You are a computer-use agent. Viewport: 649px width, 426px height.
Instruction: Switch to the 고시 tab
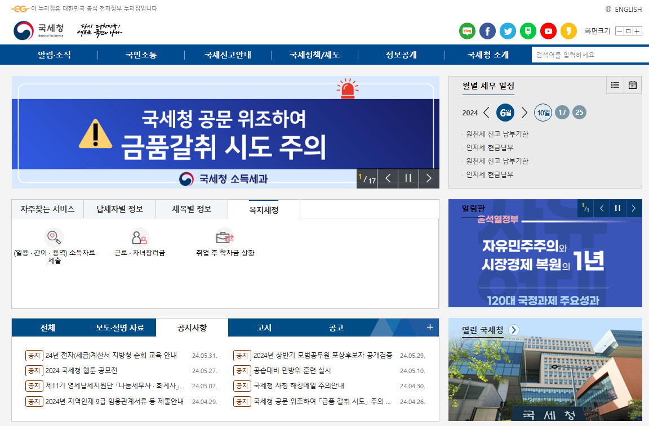263,327
